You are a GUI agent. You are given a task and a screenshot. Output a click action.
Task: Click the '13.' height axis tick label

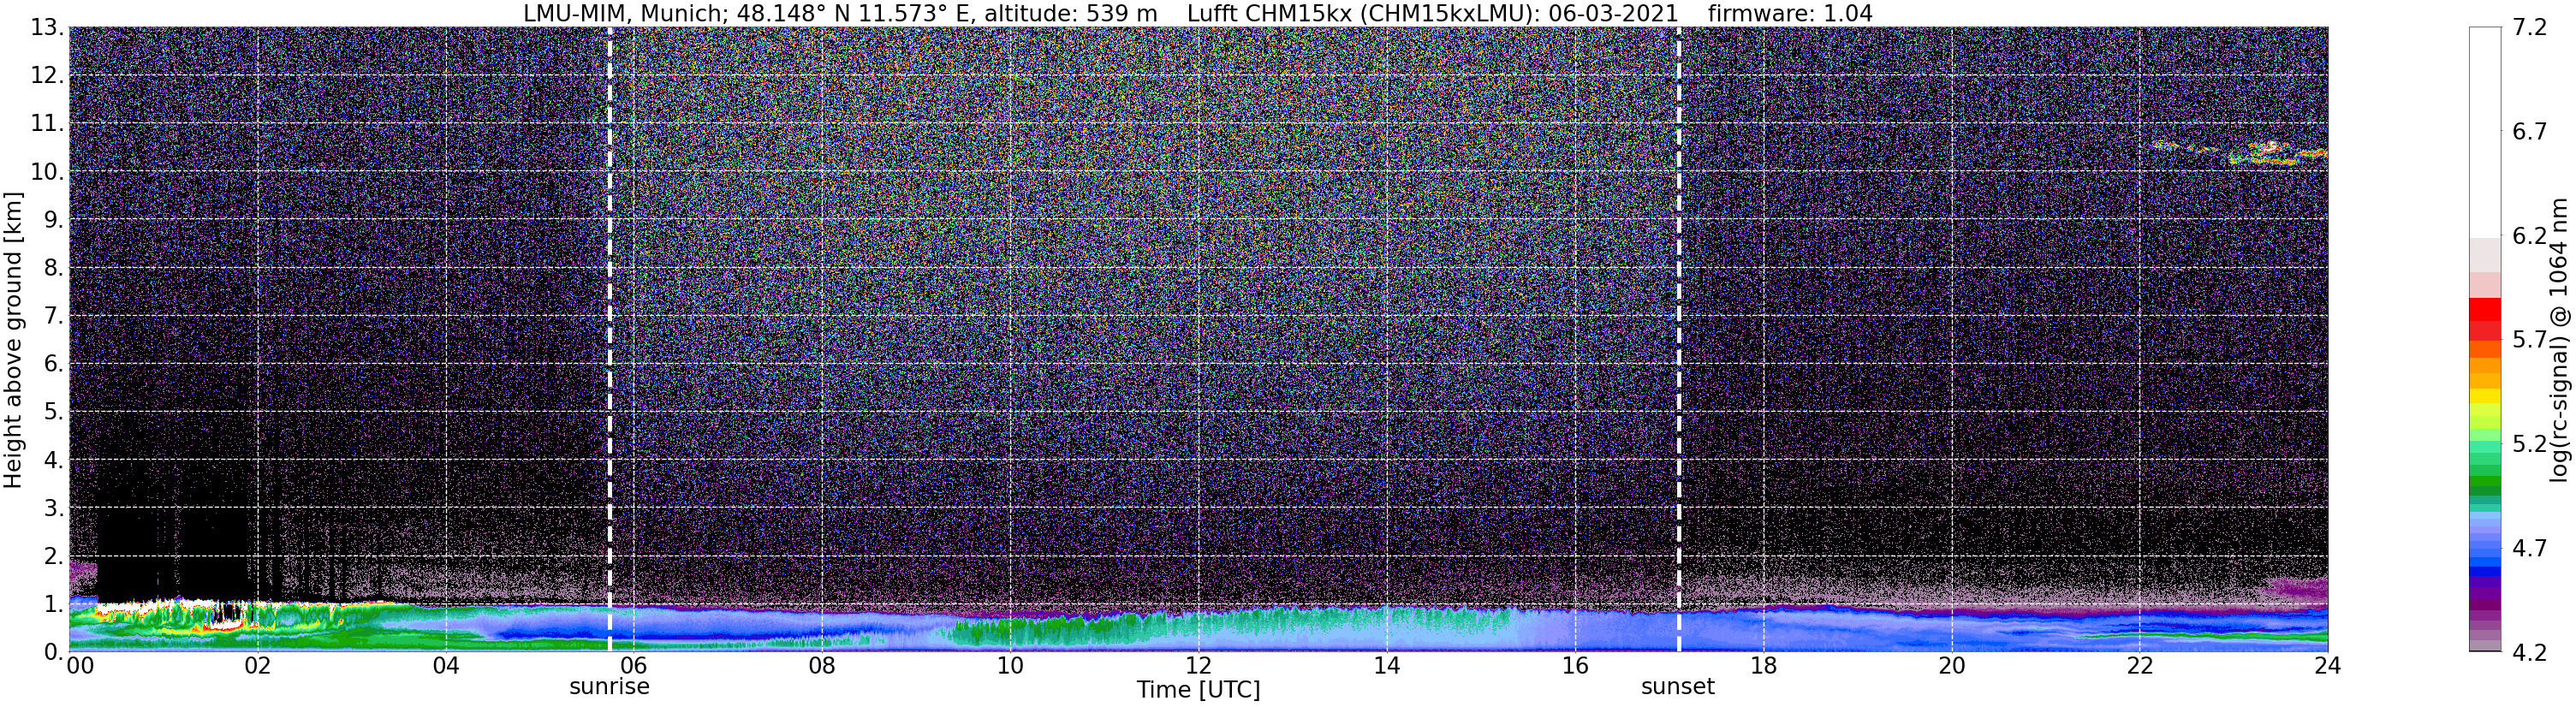pyautogui.click(x=48, y=28)
